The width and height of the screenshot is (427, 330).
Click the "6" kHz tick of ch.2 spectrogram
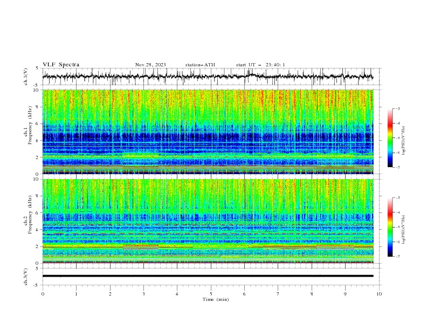(x=38, y=213)
